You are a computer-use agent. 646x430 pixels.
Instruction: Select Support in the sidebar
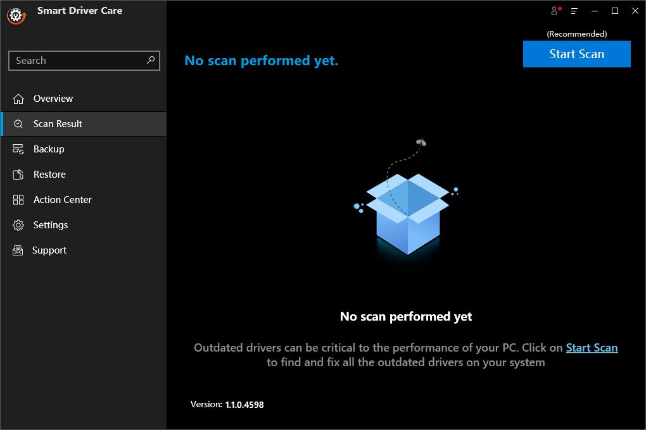pyautogui.click(x=49, y=250)
